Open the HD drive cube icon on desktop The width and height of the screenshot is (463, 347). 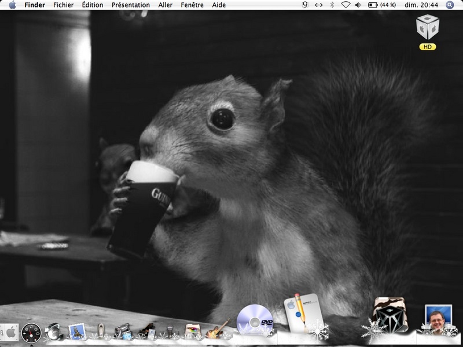[428, 27]
